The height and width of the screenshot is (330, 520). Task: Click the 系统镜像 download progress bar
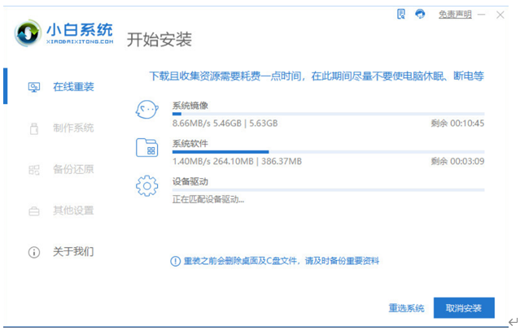(328, 115)
